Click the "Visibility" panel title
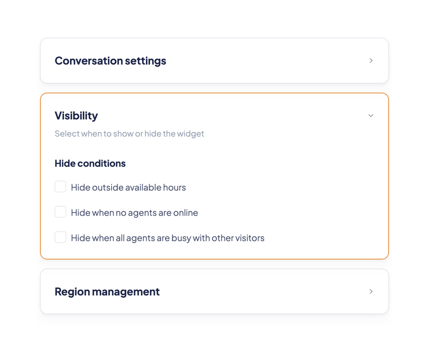The image size is (429, 362). (x=76, y=115)
